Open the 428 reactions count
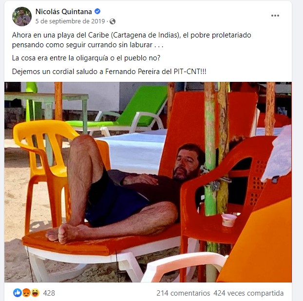Screen dimensions: 303x301 tap(49, 293)
